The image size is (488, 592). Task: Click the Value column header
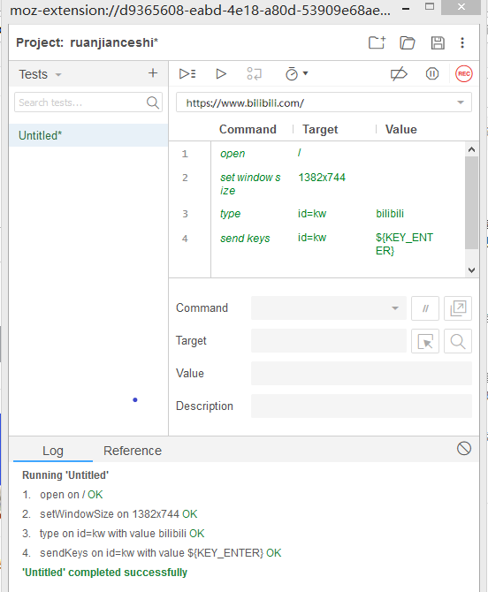400,130
